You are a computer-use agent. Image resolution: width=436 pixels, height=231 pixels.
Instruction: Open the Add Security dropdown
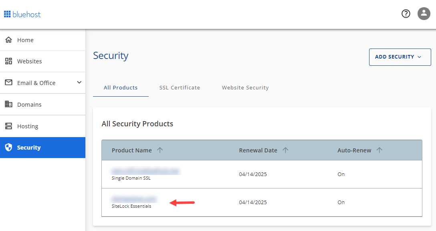tap(400, 57)
